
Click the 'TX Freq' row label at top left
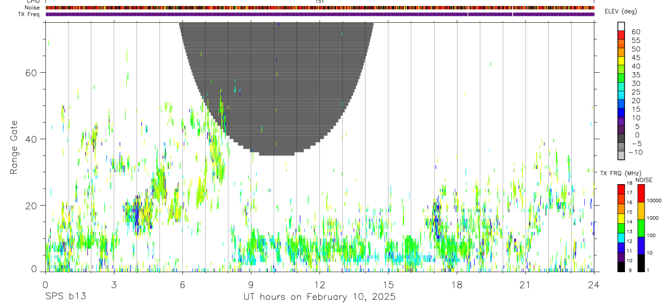(30, 14)
